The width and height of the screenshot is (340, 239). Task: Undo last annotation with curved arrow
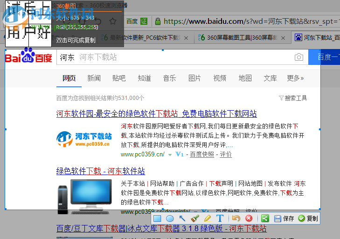pyautogui.click(x=236, y=218)
